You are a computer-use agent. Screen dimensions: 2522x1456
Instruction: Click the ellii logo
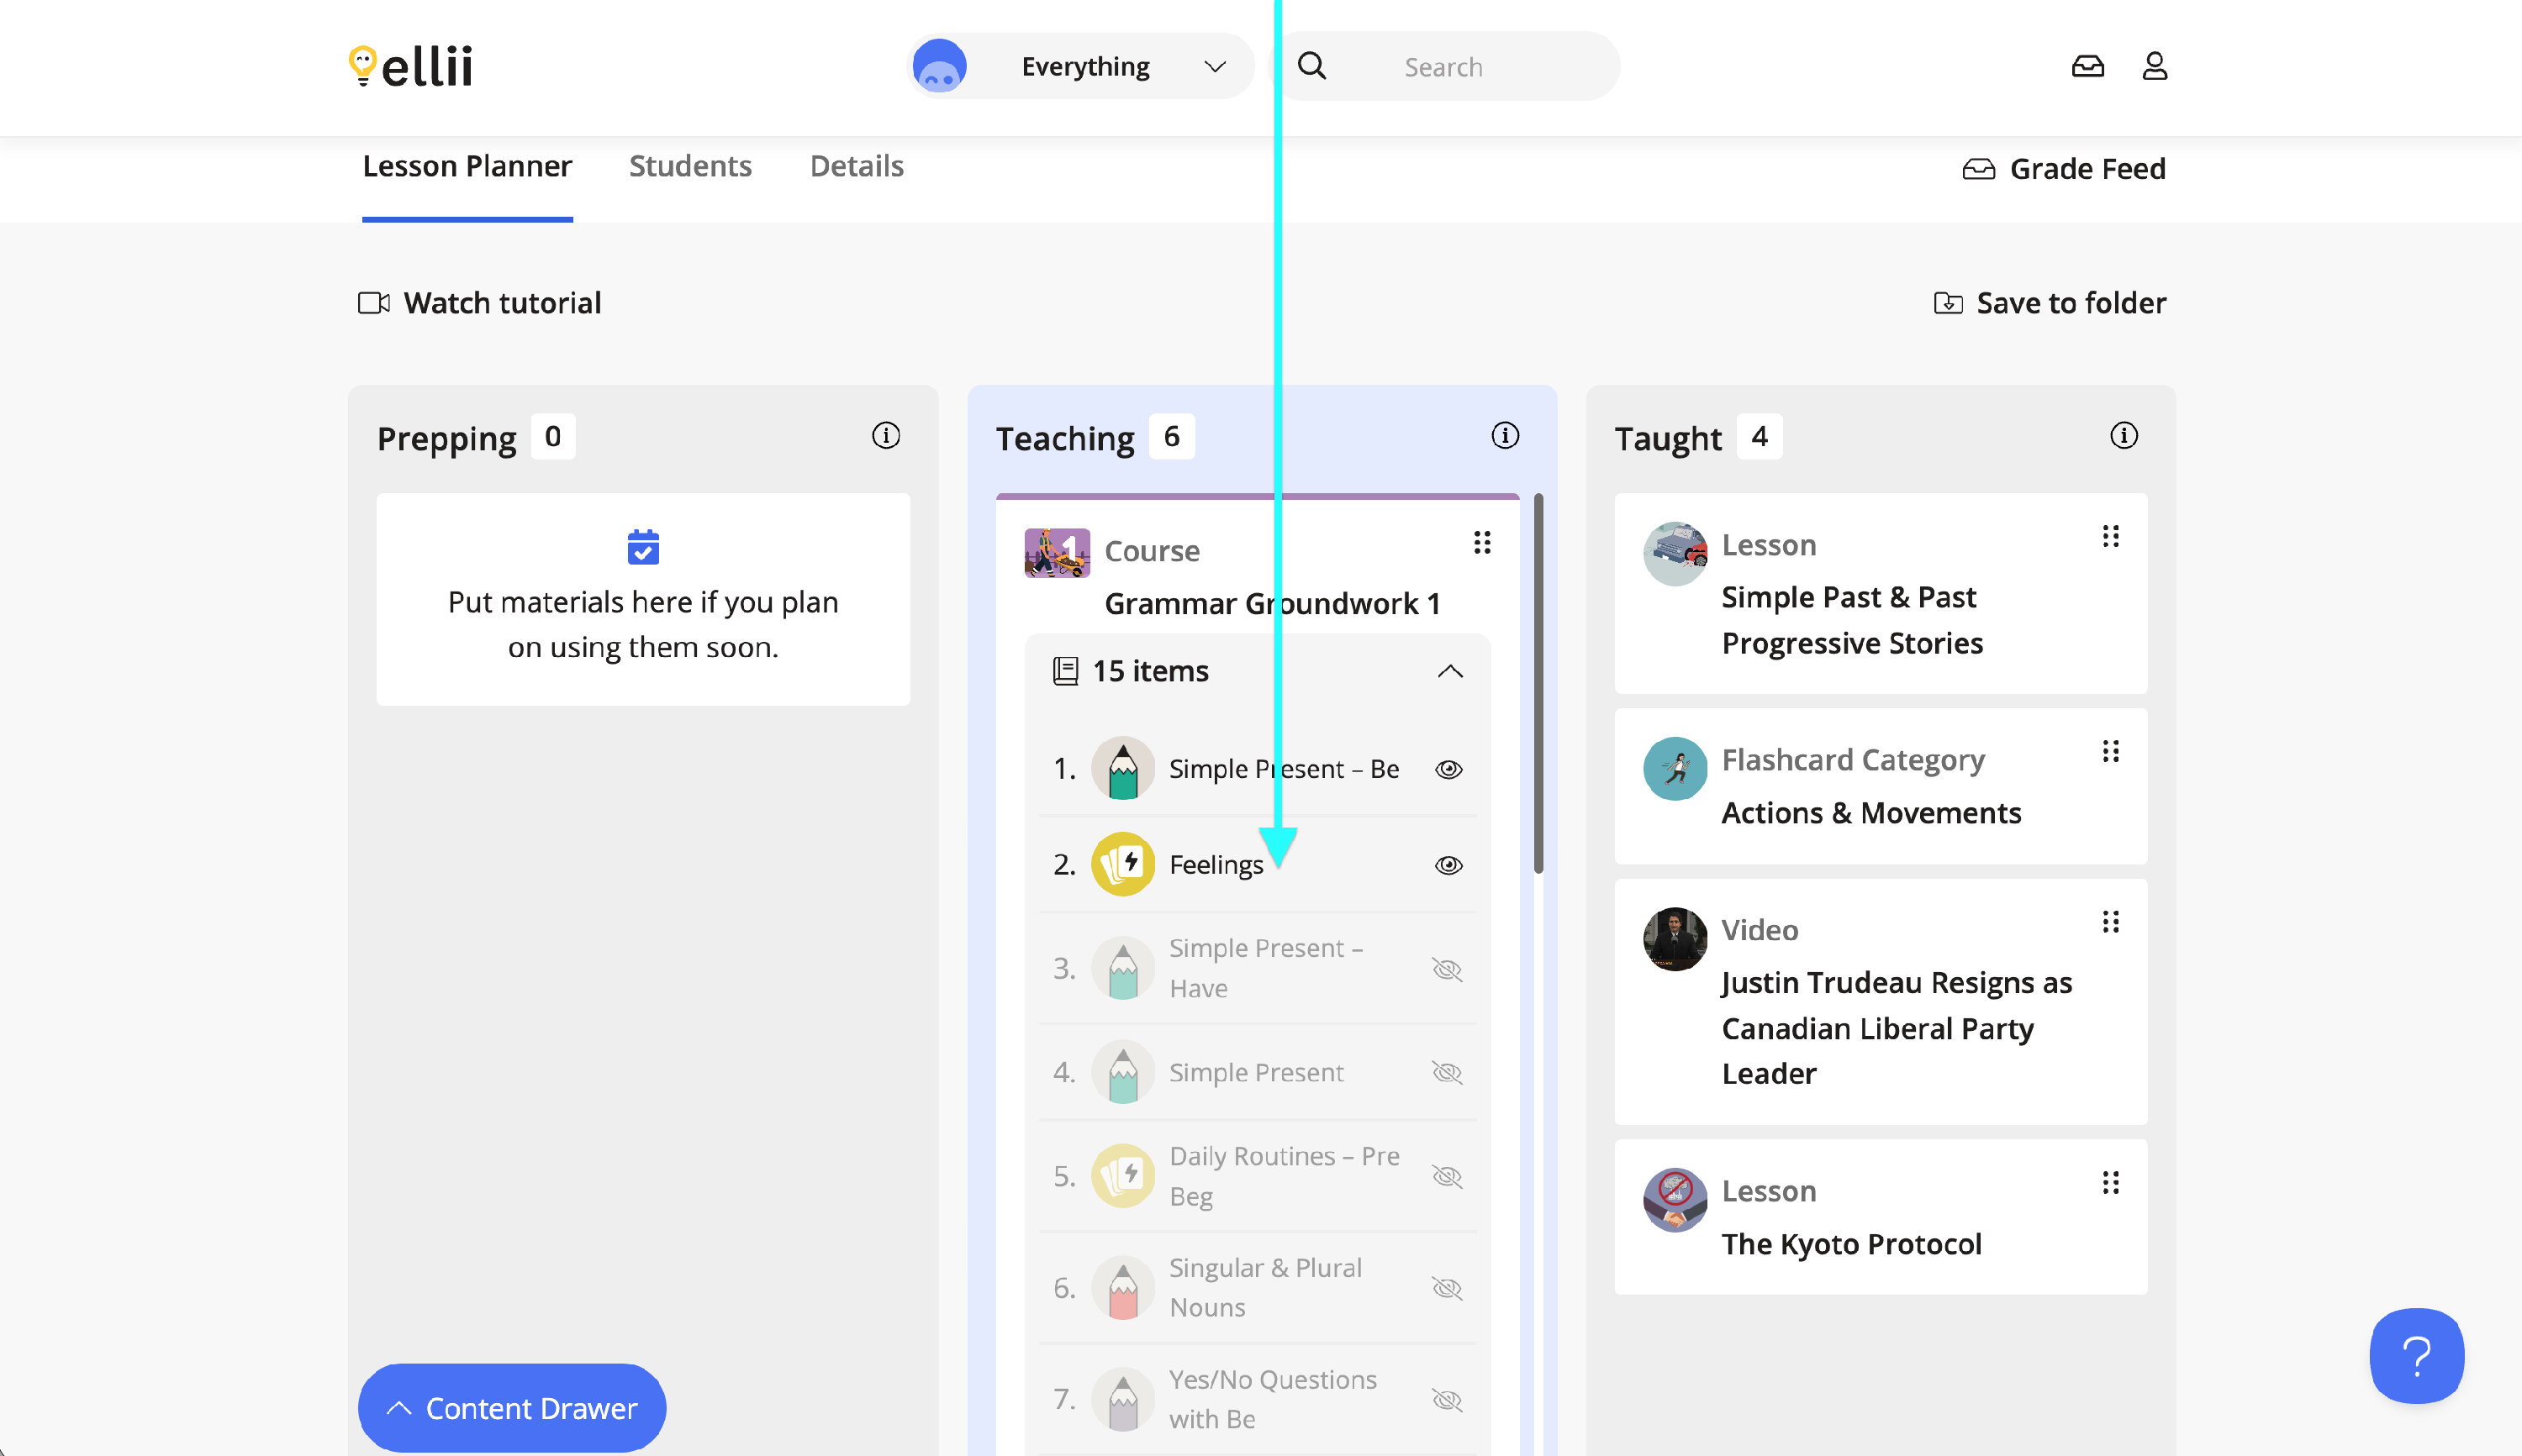[410, 66]
